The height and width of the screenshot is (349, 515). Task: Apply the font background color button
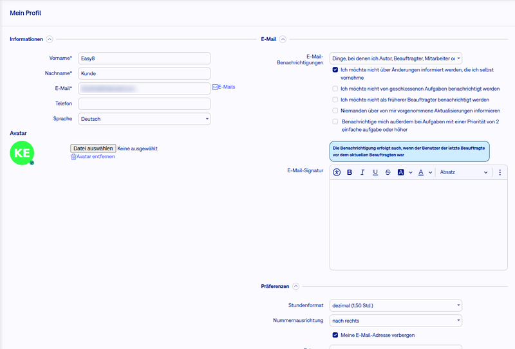tap(400, 172)
